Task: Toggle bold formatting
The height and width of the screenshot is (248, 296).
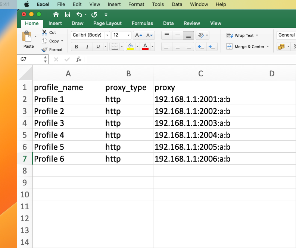Action: [77, 47]
